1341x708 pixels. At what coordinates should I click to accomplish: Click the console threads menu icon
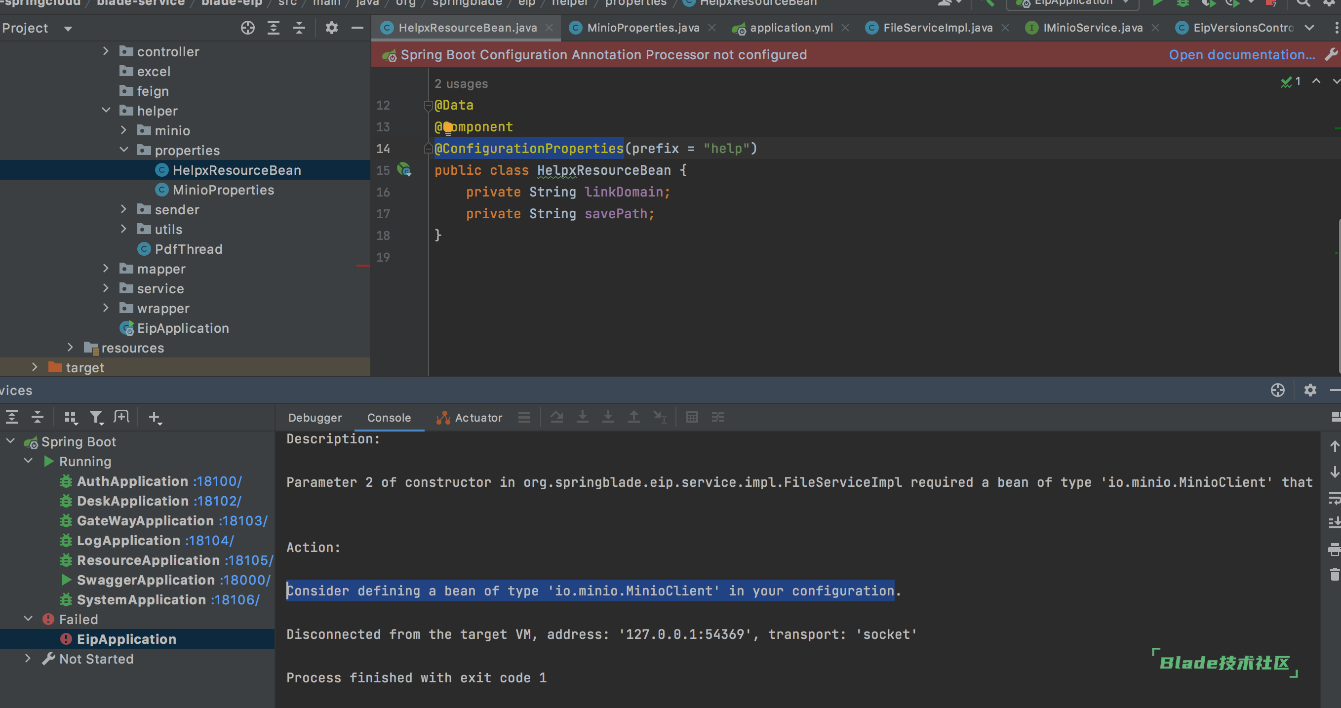524,417
